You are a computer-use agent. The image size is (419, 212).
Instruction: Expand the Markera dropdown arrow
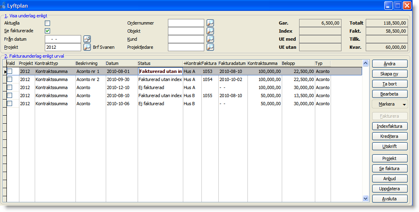tap(404, 104)
